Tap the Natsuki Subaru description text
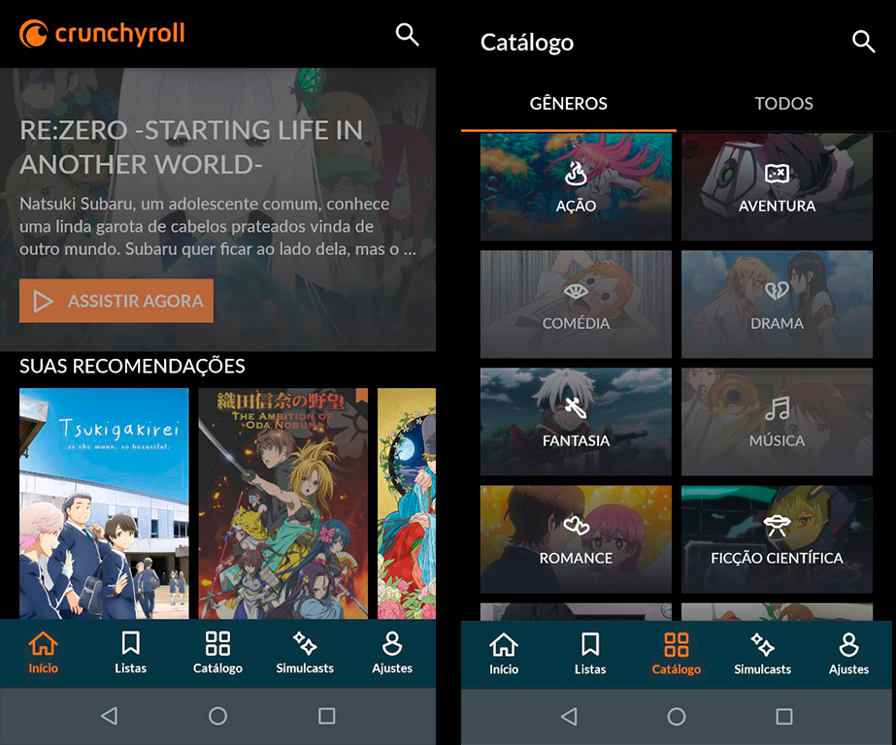 (x=217, y=227)
